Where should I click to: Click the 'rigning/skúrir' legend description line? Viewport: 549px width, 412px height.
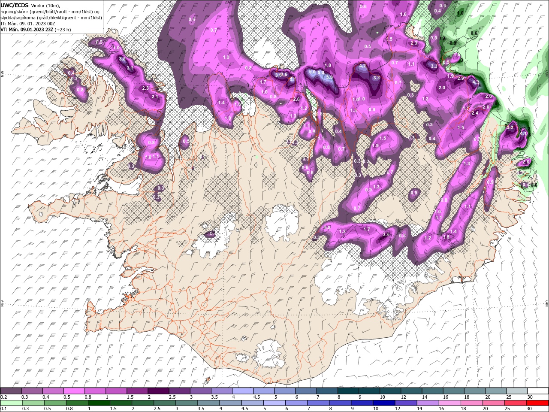point(49,12)
